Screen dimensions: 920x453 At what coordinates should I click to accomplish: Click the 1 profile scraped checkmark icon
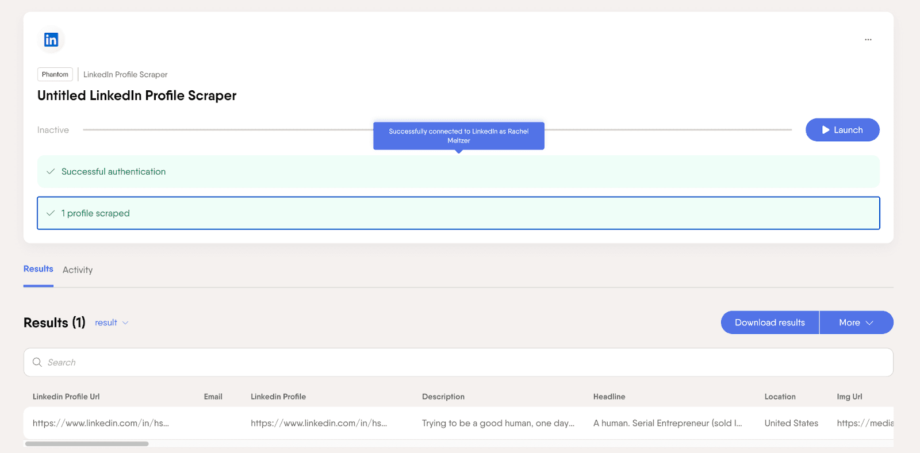51,213
